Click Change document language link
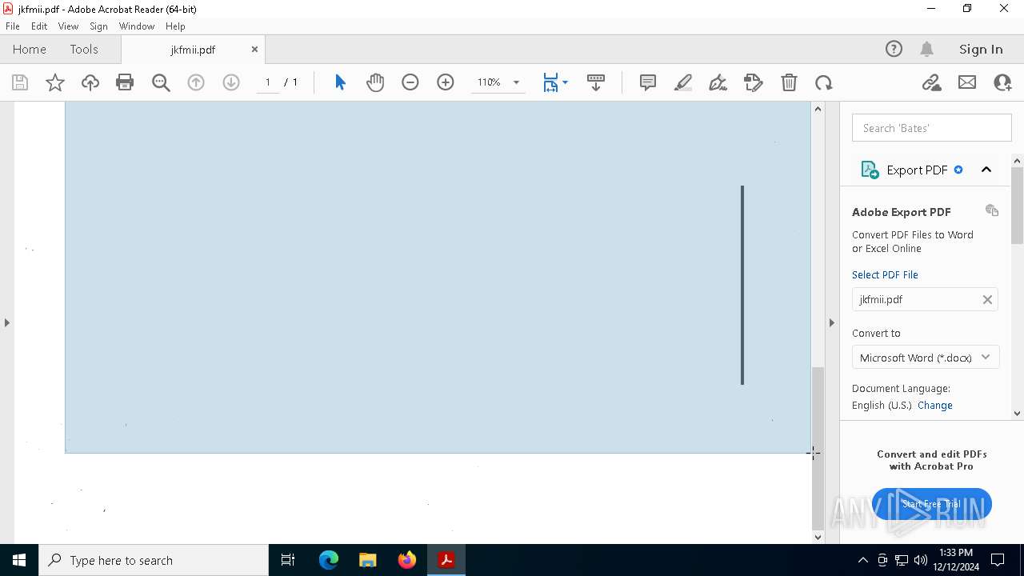The width and height of the screenshot is (1024, 576). pyautogui.click(x=935, y=405)
